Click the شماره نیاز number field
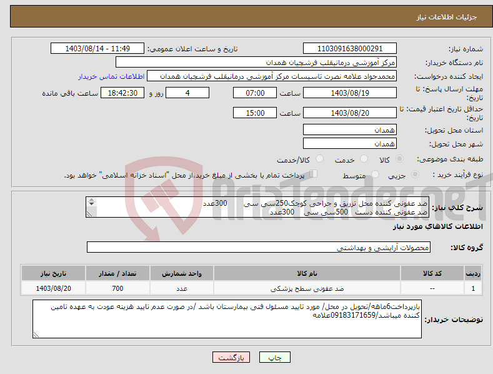This screenshot has width=493, height=374. click(x=350, y=49)
